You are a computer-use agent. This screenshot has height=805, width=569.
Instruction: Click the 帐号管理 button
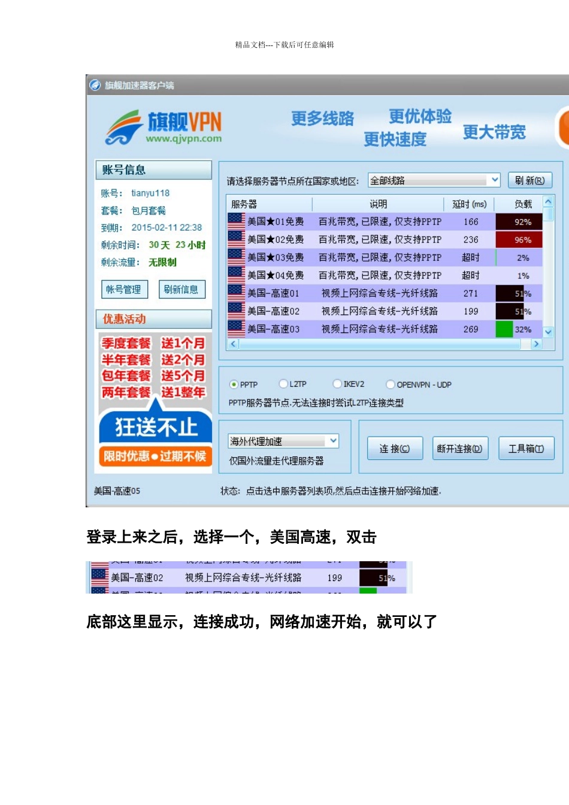click(x=123, y=289)
